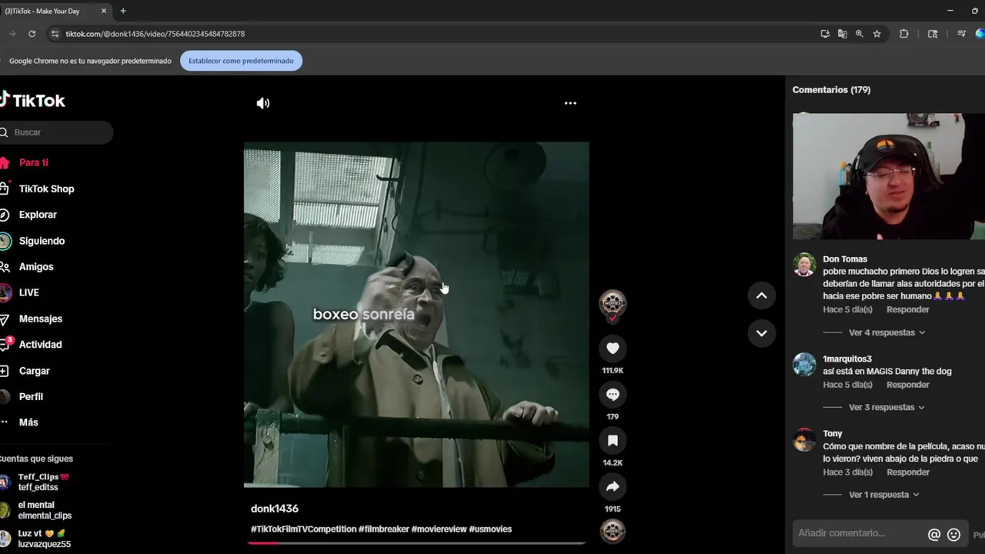Open the tab search icon

933,34
